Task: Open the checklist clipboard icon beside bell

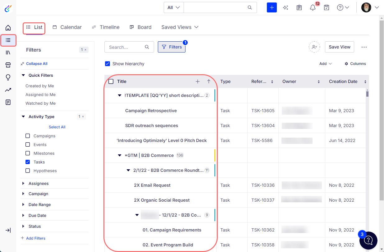Action: [x=327, y=7]
